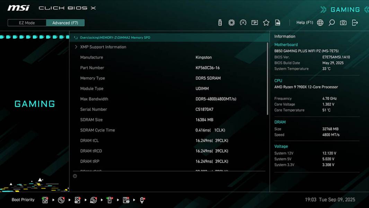
Task: Click the CPU chip icon in the toolbar
Action: (231, 22)
